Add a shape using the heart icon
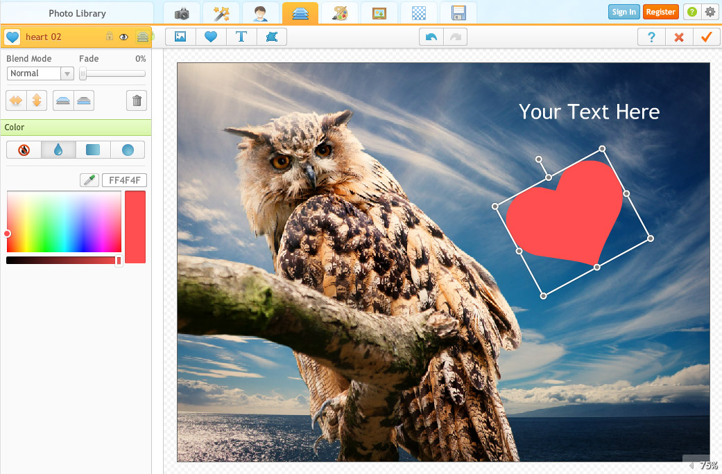 [211, 37]
